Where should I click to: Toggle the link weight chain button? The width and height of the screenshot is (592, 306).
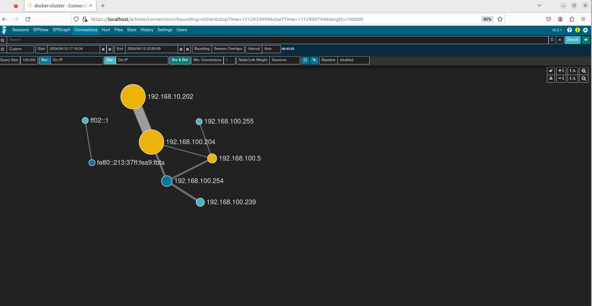(314, 60)
